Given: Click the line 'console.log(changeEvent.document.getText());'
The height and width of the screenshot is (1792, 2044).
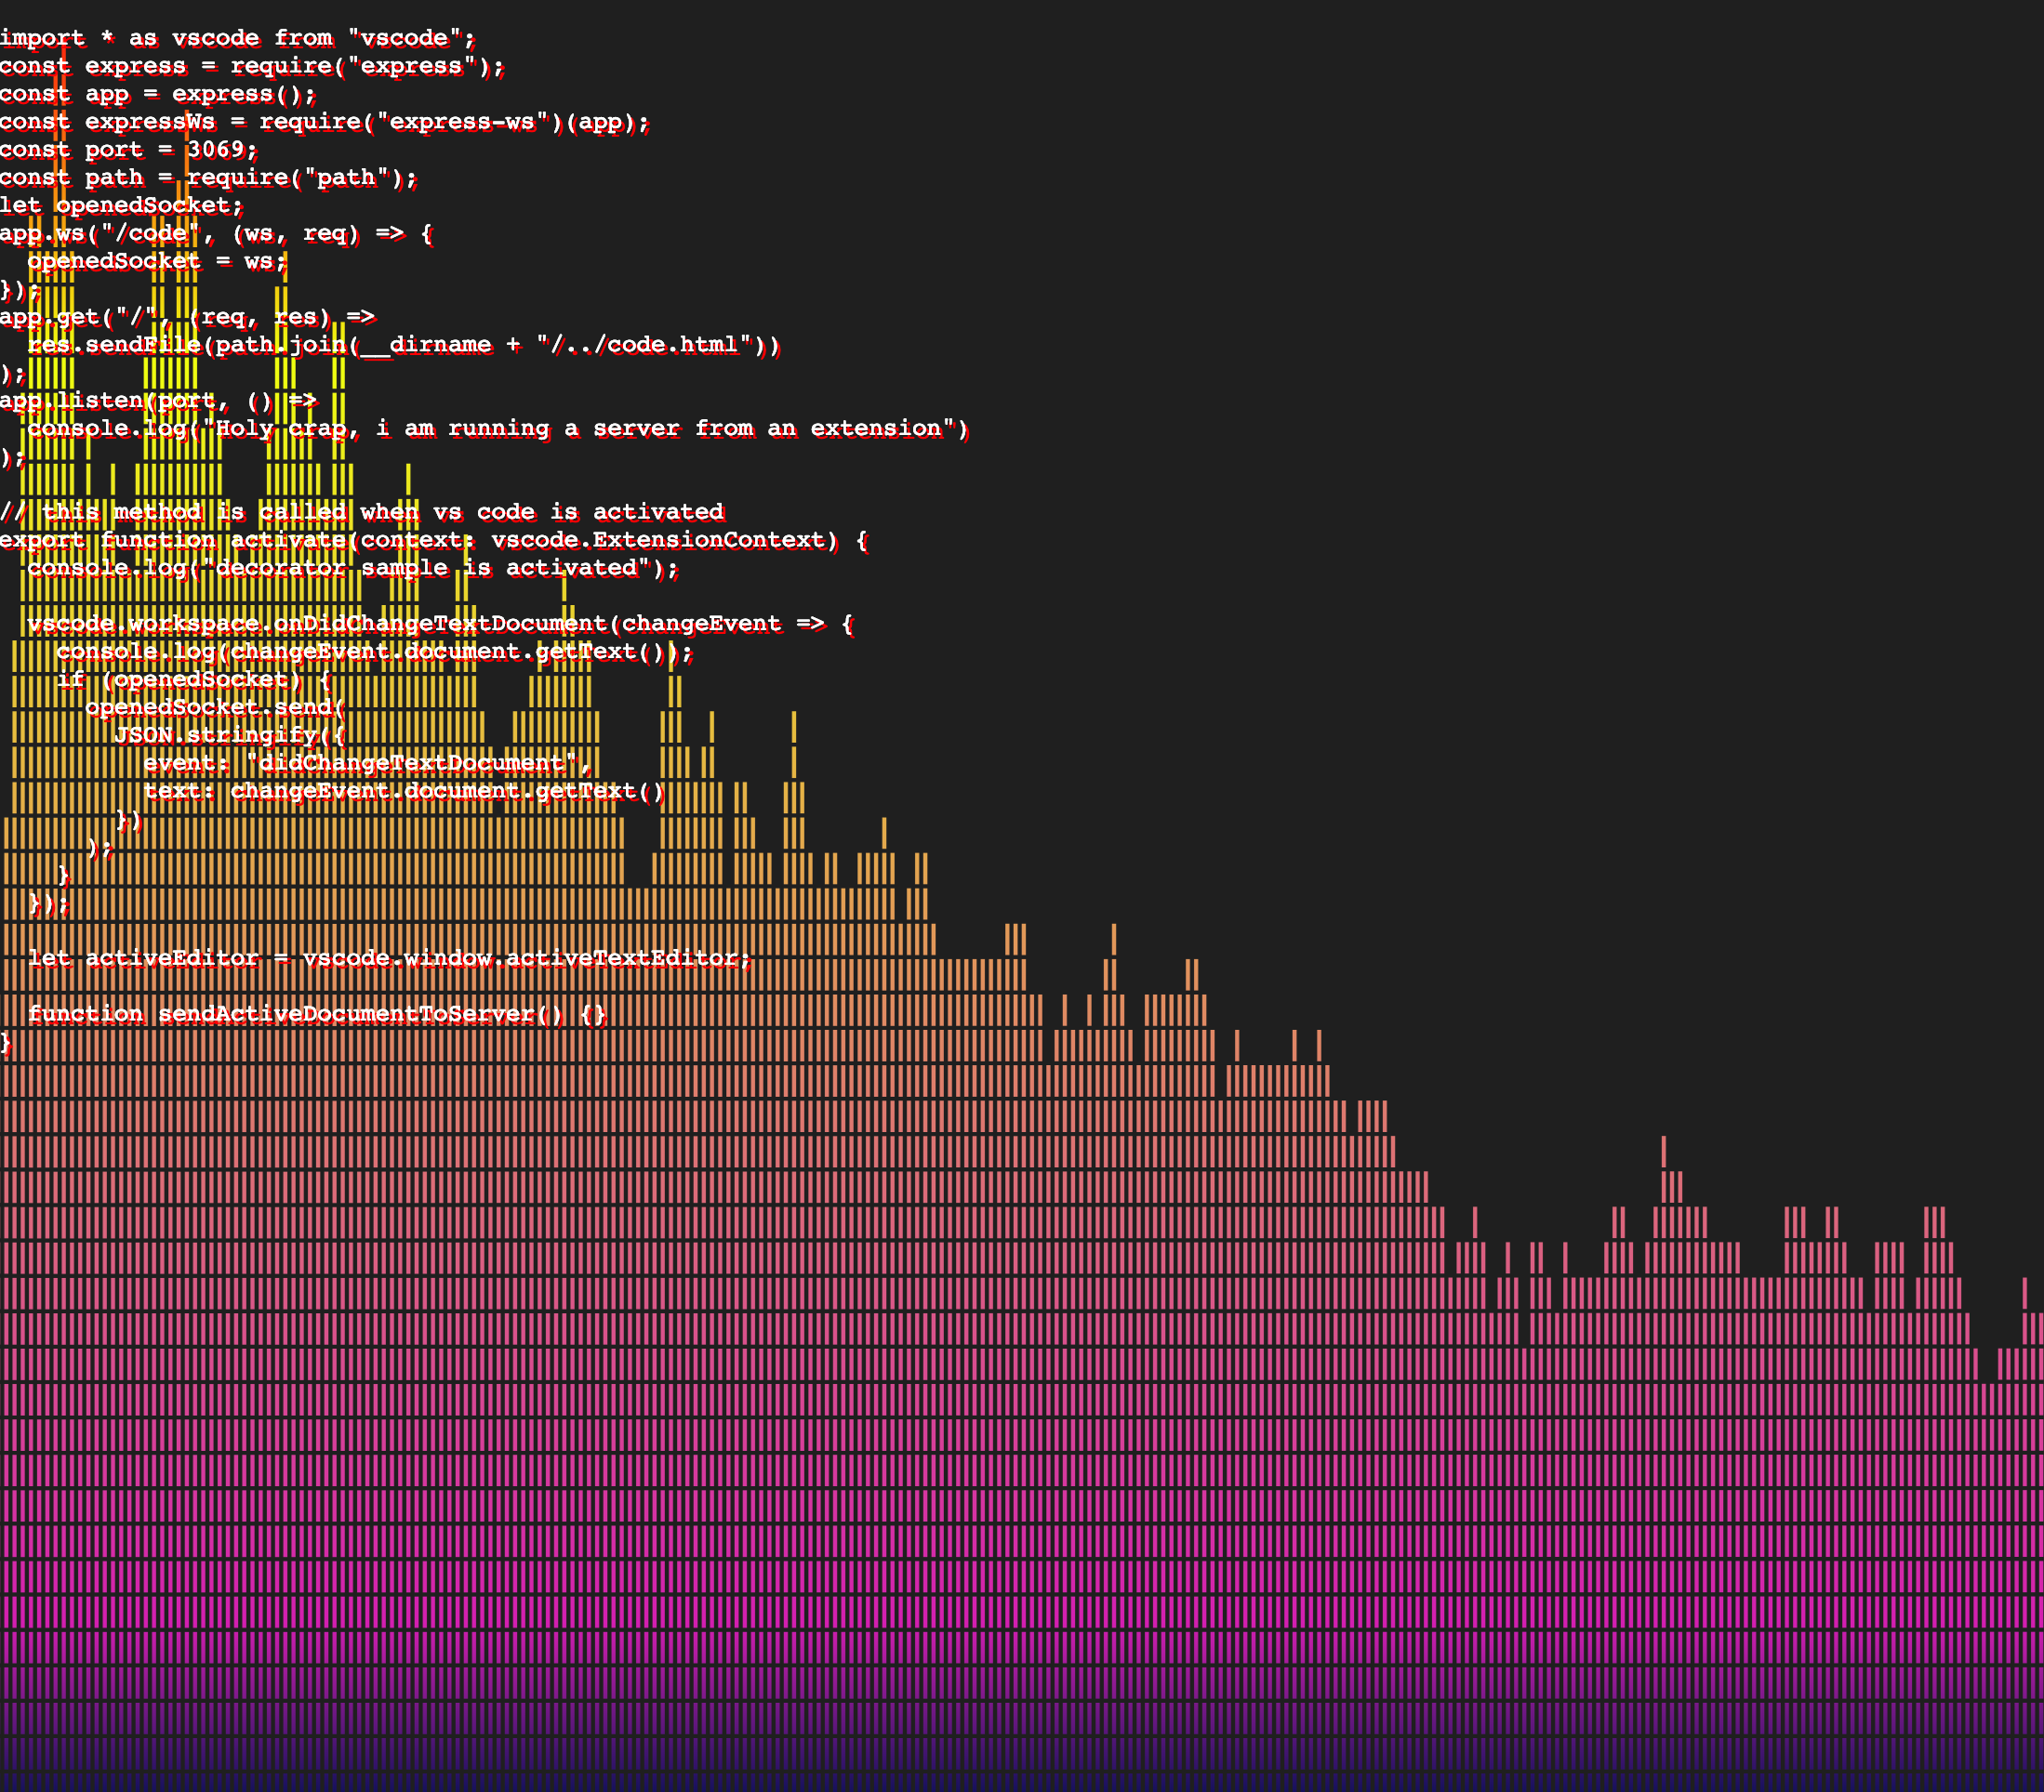Looking at the screenshot, I should point(375,652).
